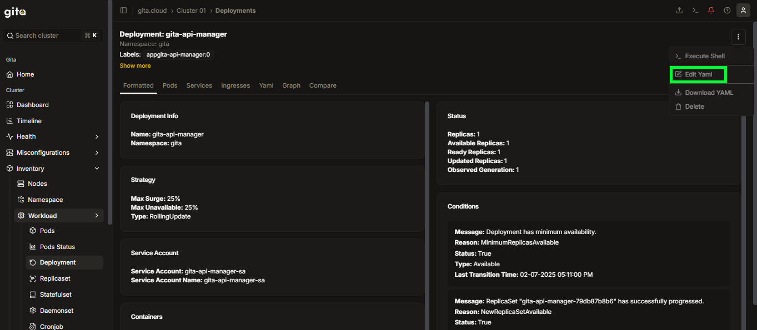Click the Show more link
This screenshot has height=330, width=757.
(135, 65)
